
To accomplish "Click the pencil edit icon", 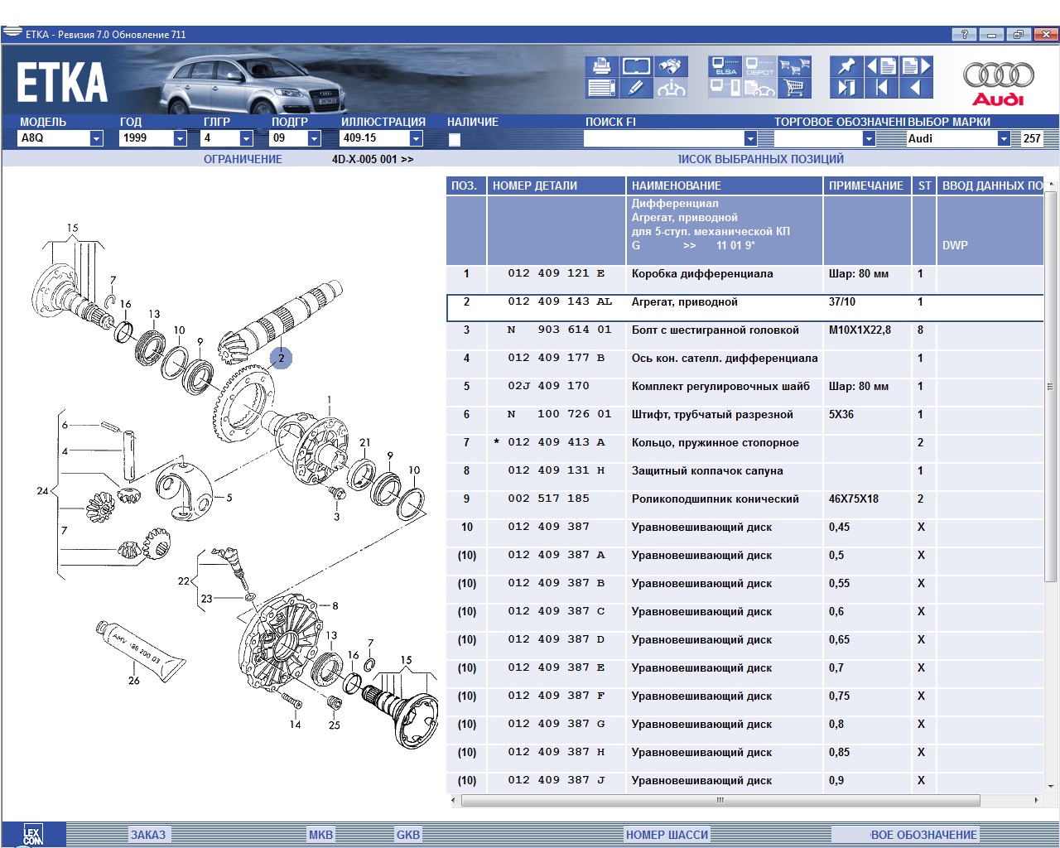I will click(x=636, y=88).
